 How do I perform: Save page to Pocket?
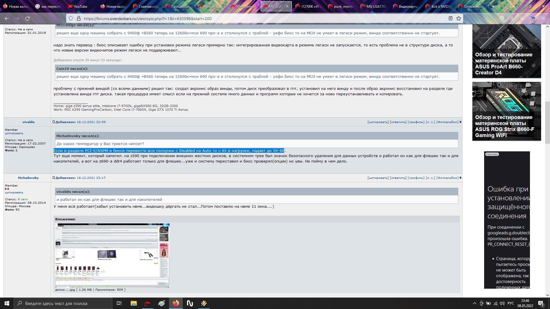(502, 19)
